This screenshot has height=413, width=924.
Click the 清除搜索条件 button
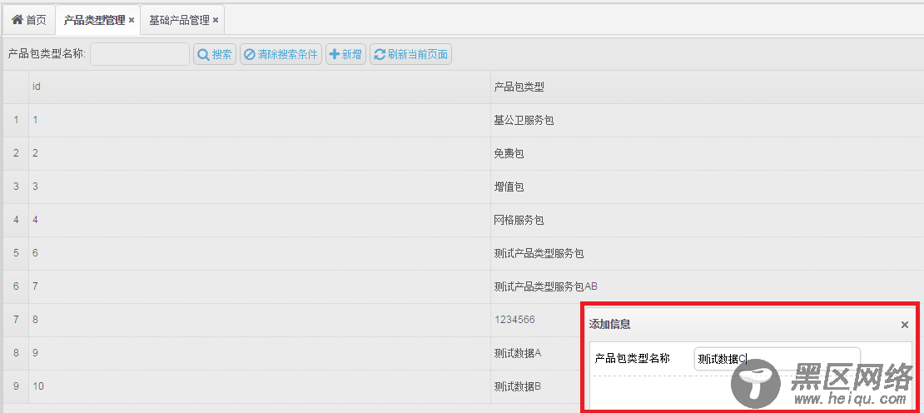tap(281, 54)
